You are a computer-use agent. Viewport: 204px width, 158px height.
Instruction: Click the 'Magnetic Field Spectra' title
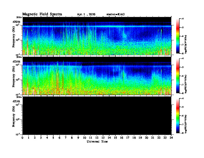click(x=42, y=14)
